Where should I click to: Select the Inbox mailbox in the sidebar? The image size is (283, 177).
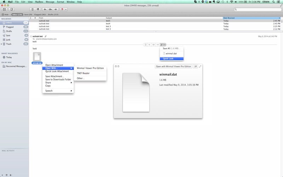(x=14, y=23)
